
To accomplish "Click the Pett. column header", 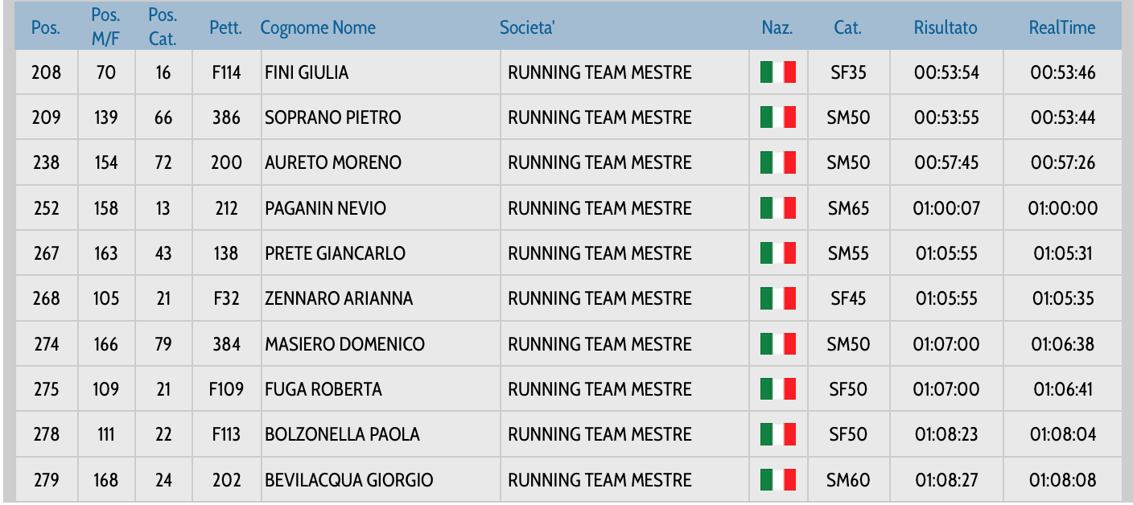I will [226, 27].
